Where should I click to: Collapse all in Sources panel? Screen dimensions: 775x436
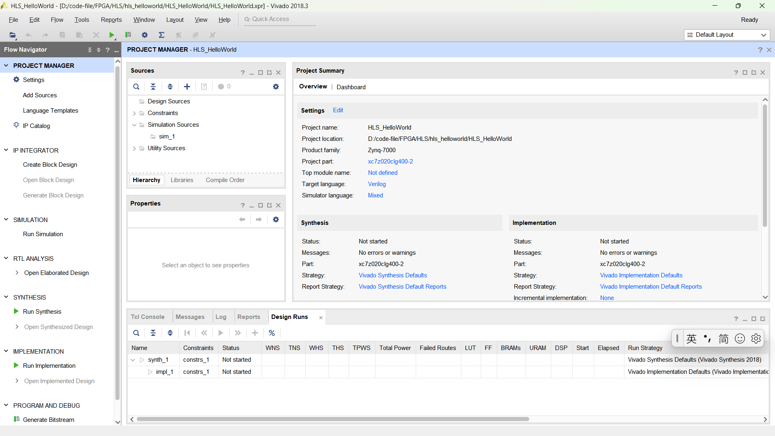(x=153, y=86)
